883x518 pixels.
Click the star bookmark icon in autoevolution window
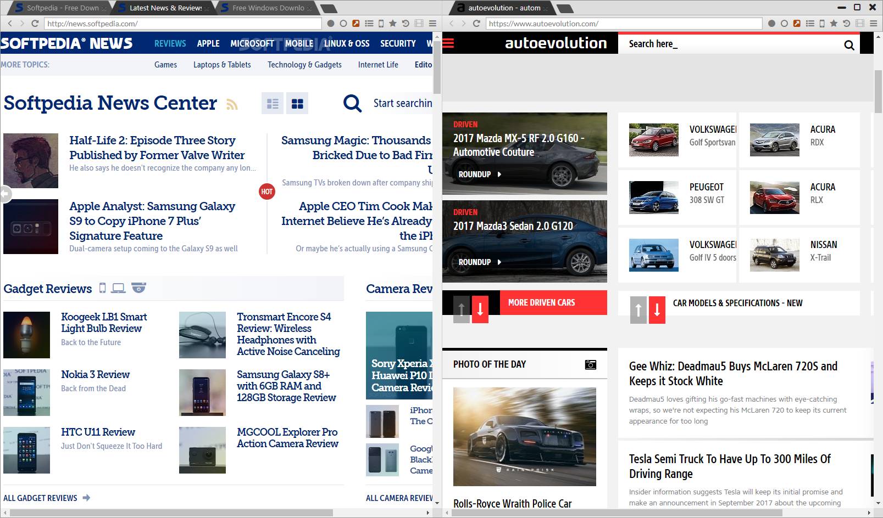(834, 24)
